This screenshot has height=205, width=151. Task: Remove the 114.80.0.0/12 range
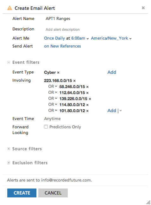[x=87, y=105]
